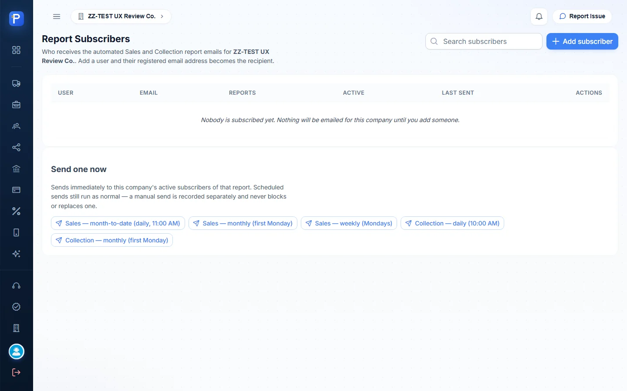Open the sparkles AI sidebar icon

click(17, 254)
